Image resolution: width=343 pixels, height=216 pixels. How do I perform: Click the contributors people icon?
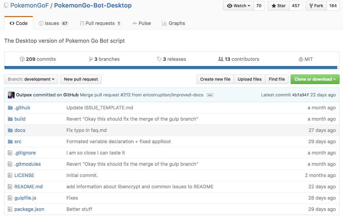[x=220, y=59]
